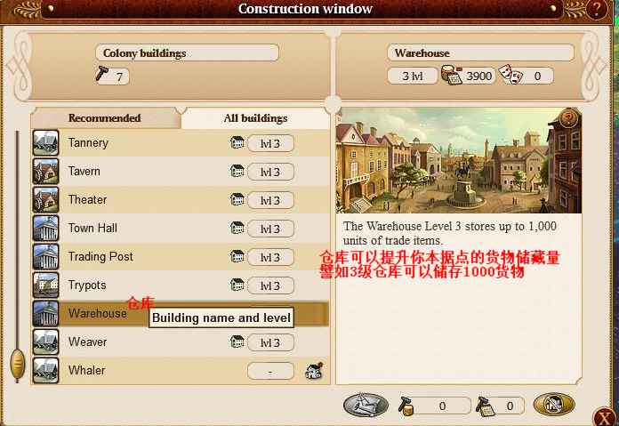Image resolution: width=619 pixels, height=426 pixels.
Task: Click the coin cost icon beside 3900
Action: [x=452, y=75]
